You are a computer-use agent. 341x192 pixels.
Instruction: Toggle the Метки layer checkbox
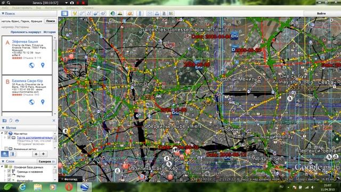click(9, 175)
